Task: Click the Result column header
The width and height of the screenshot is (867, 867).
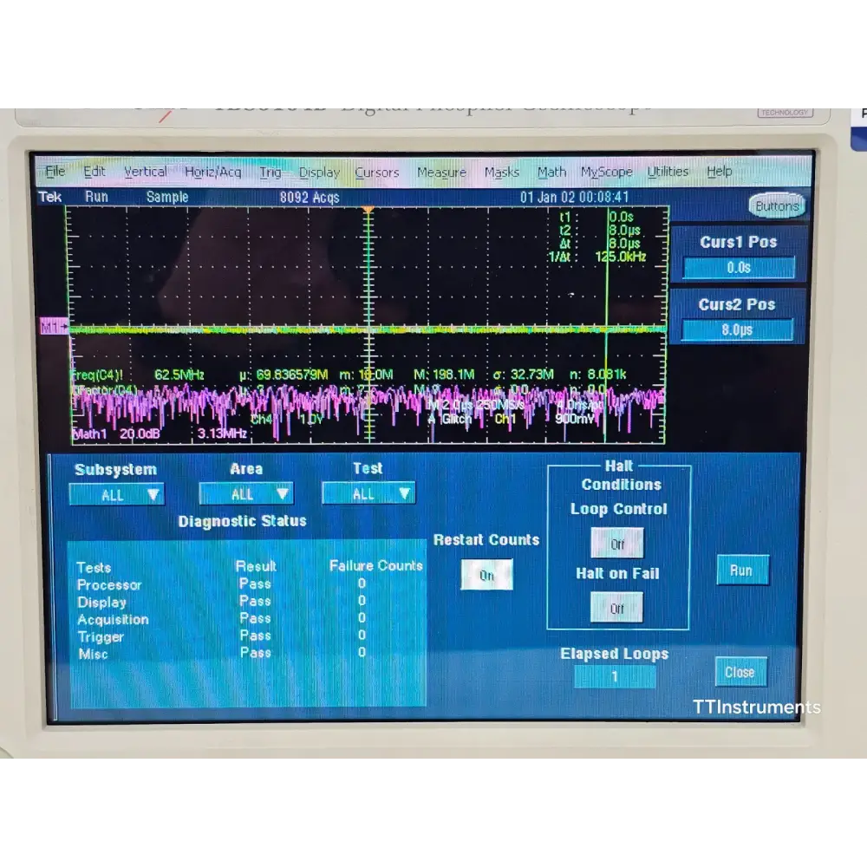Action: pyautogui.click(x=256, y=567)
